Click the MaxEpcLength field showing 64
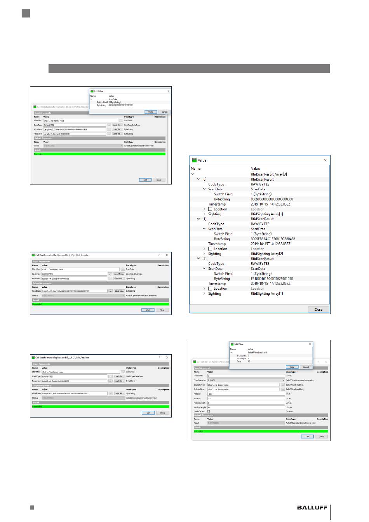 tap(246, 407)
